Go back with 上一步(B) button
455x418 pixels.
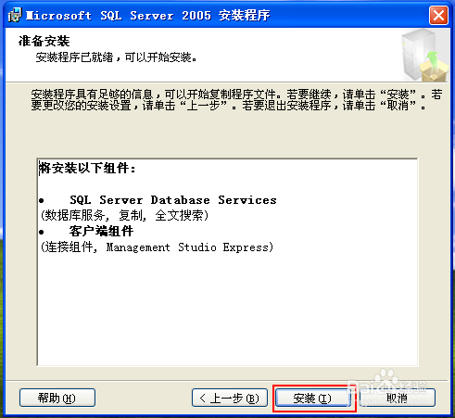[230, 398]
